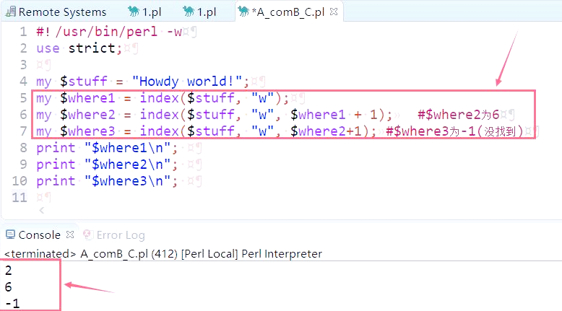This screenshot has height=311, width=562.
Task: Click the "Howdy world!" string literal
Action: point(188,82)
